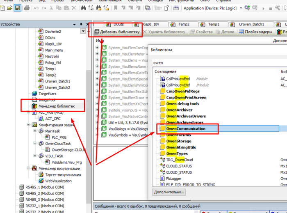The height and width of the screenshot is (213, 287).
Task: Open the WebVisualization node icon
Action: pos(41,181)
